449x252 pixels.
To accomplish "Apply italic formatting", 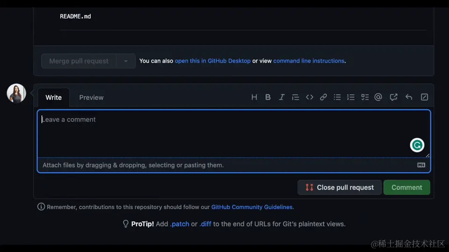I will [x=282, y=97].
